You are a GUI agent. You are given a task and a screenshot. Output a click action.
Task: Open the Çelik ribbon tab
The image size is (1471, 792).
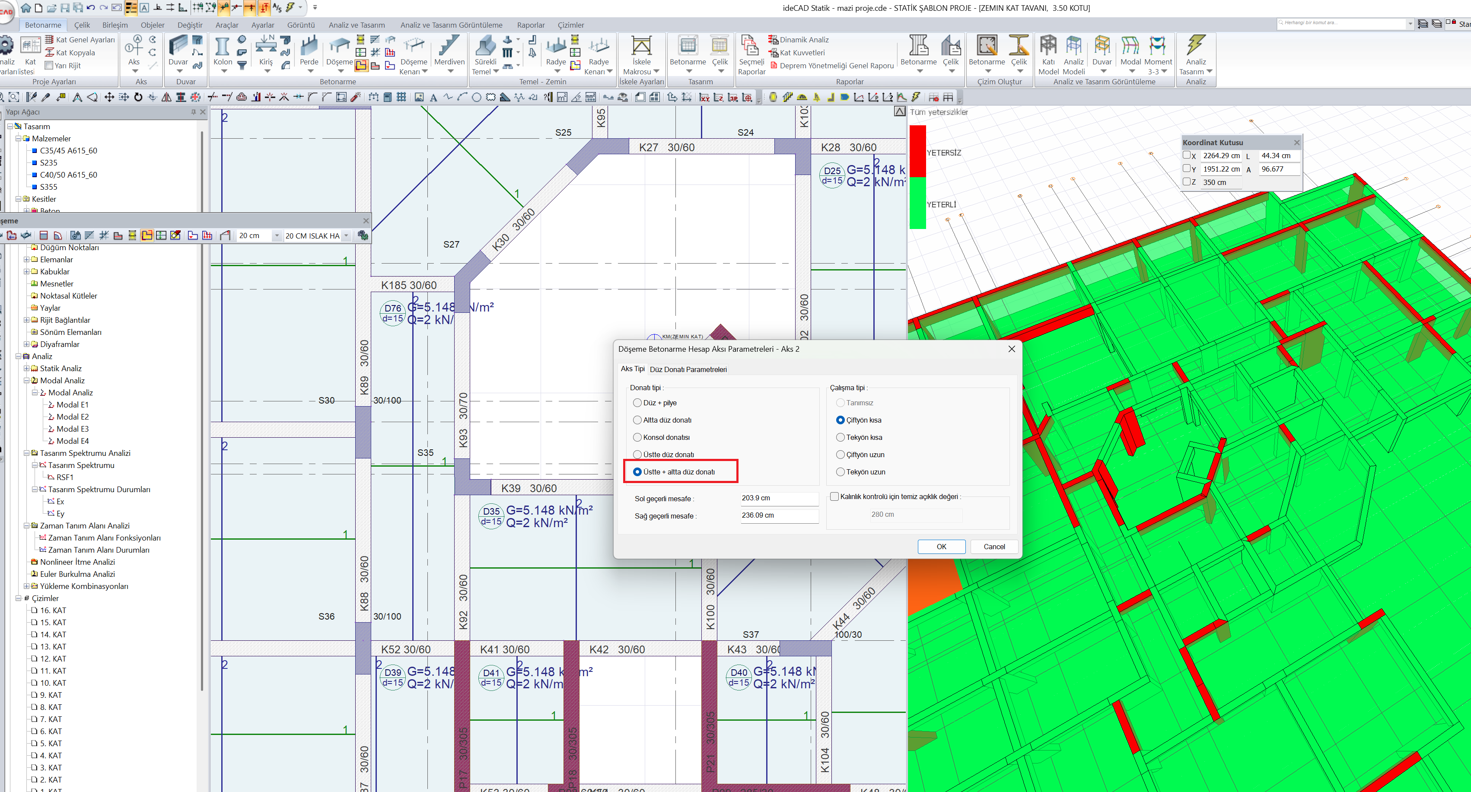[x=82, y=25]
